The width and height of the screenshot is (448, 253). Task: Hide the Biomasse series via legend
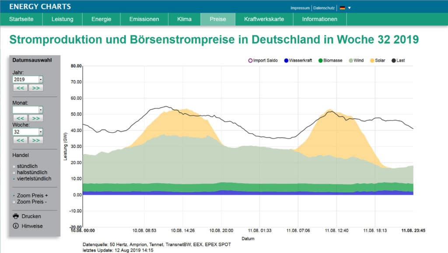pos(321,60)
